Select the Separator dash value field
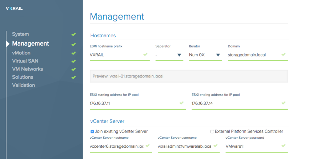Screen dimensions: 309x159 click(169, 55)
